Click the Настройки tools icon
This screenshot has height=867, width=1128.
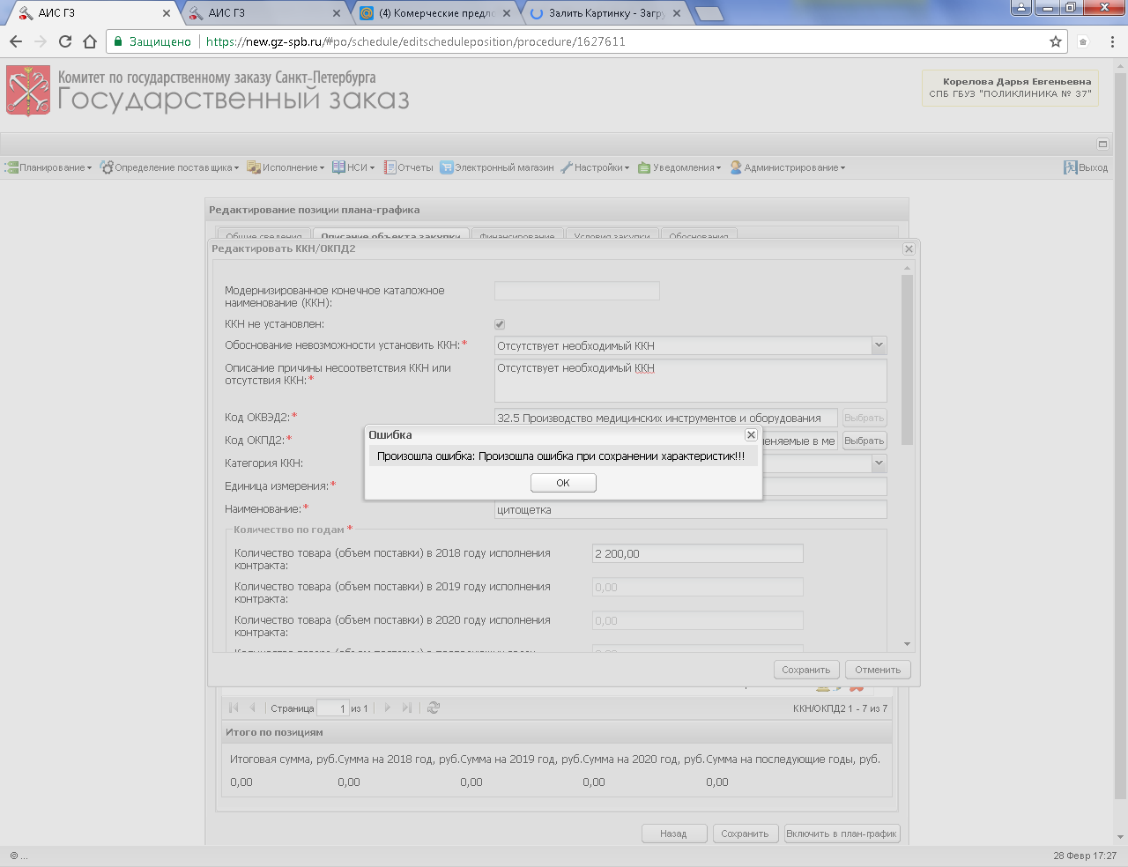tap(567, 167)
